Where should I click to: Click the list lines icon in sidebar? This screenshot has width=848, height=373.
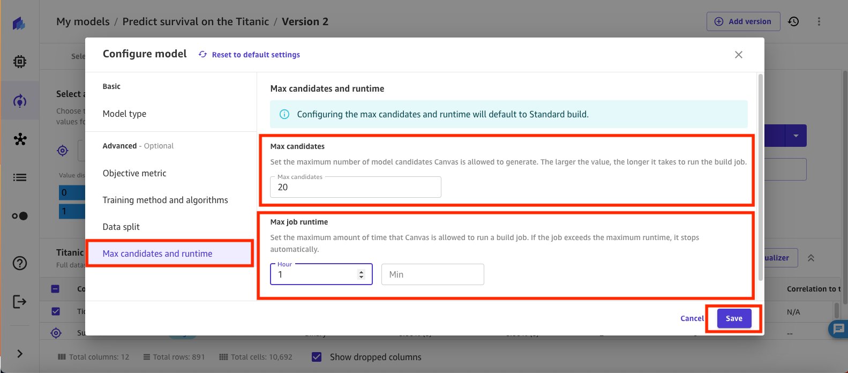(x=20, y=177)
